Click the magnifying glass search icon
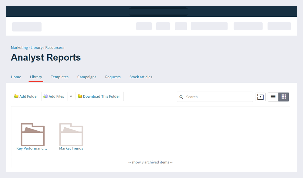The height and width of the screenshot is (178, 303). (181, 97)
